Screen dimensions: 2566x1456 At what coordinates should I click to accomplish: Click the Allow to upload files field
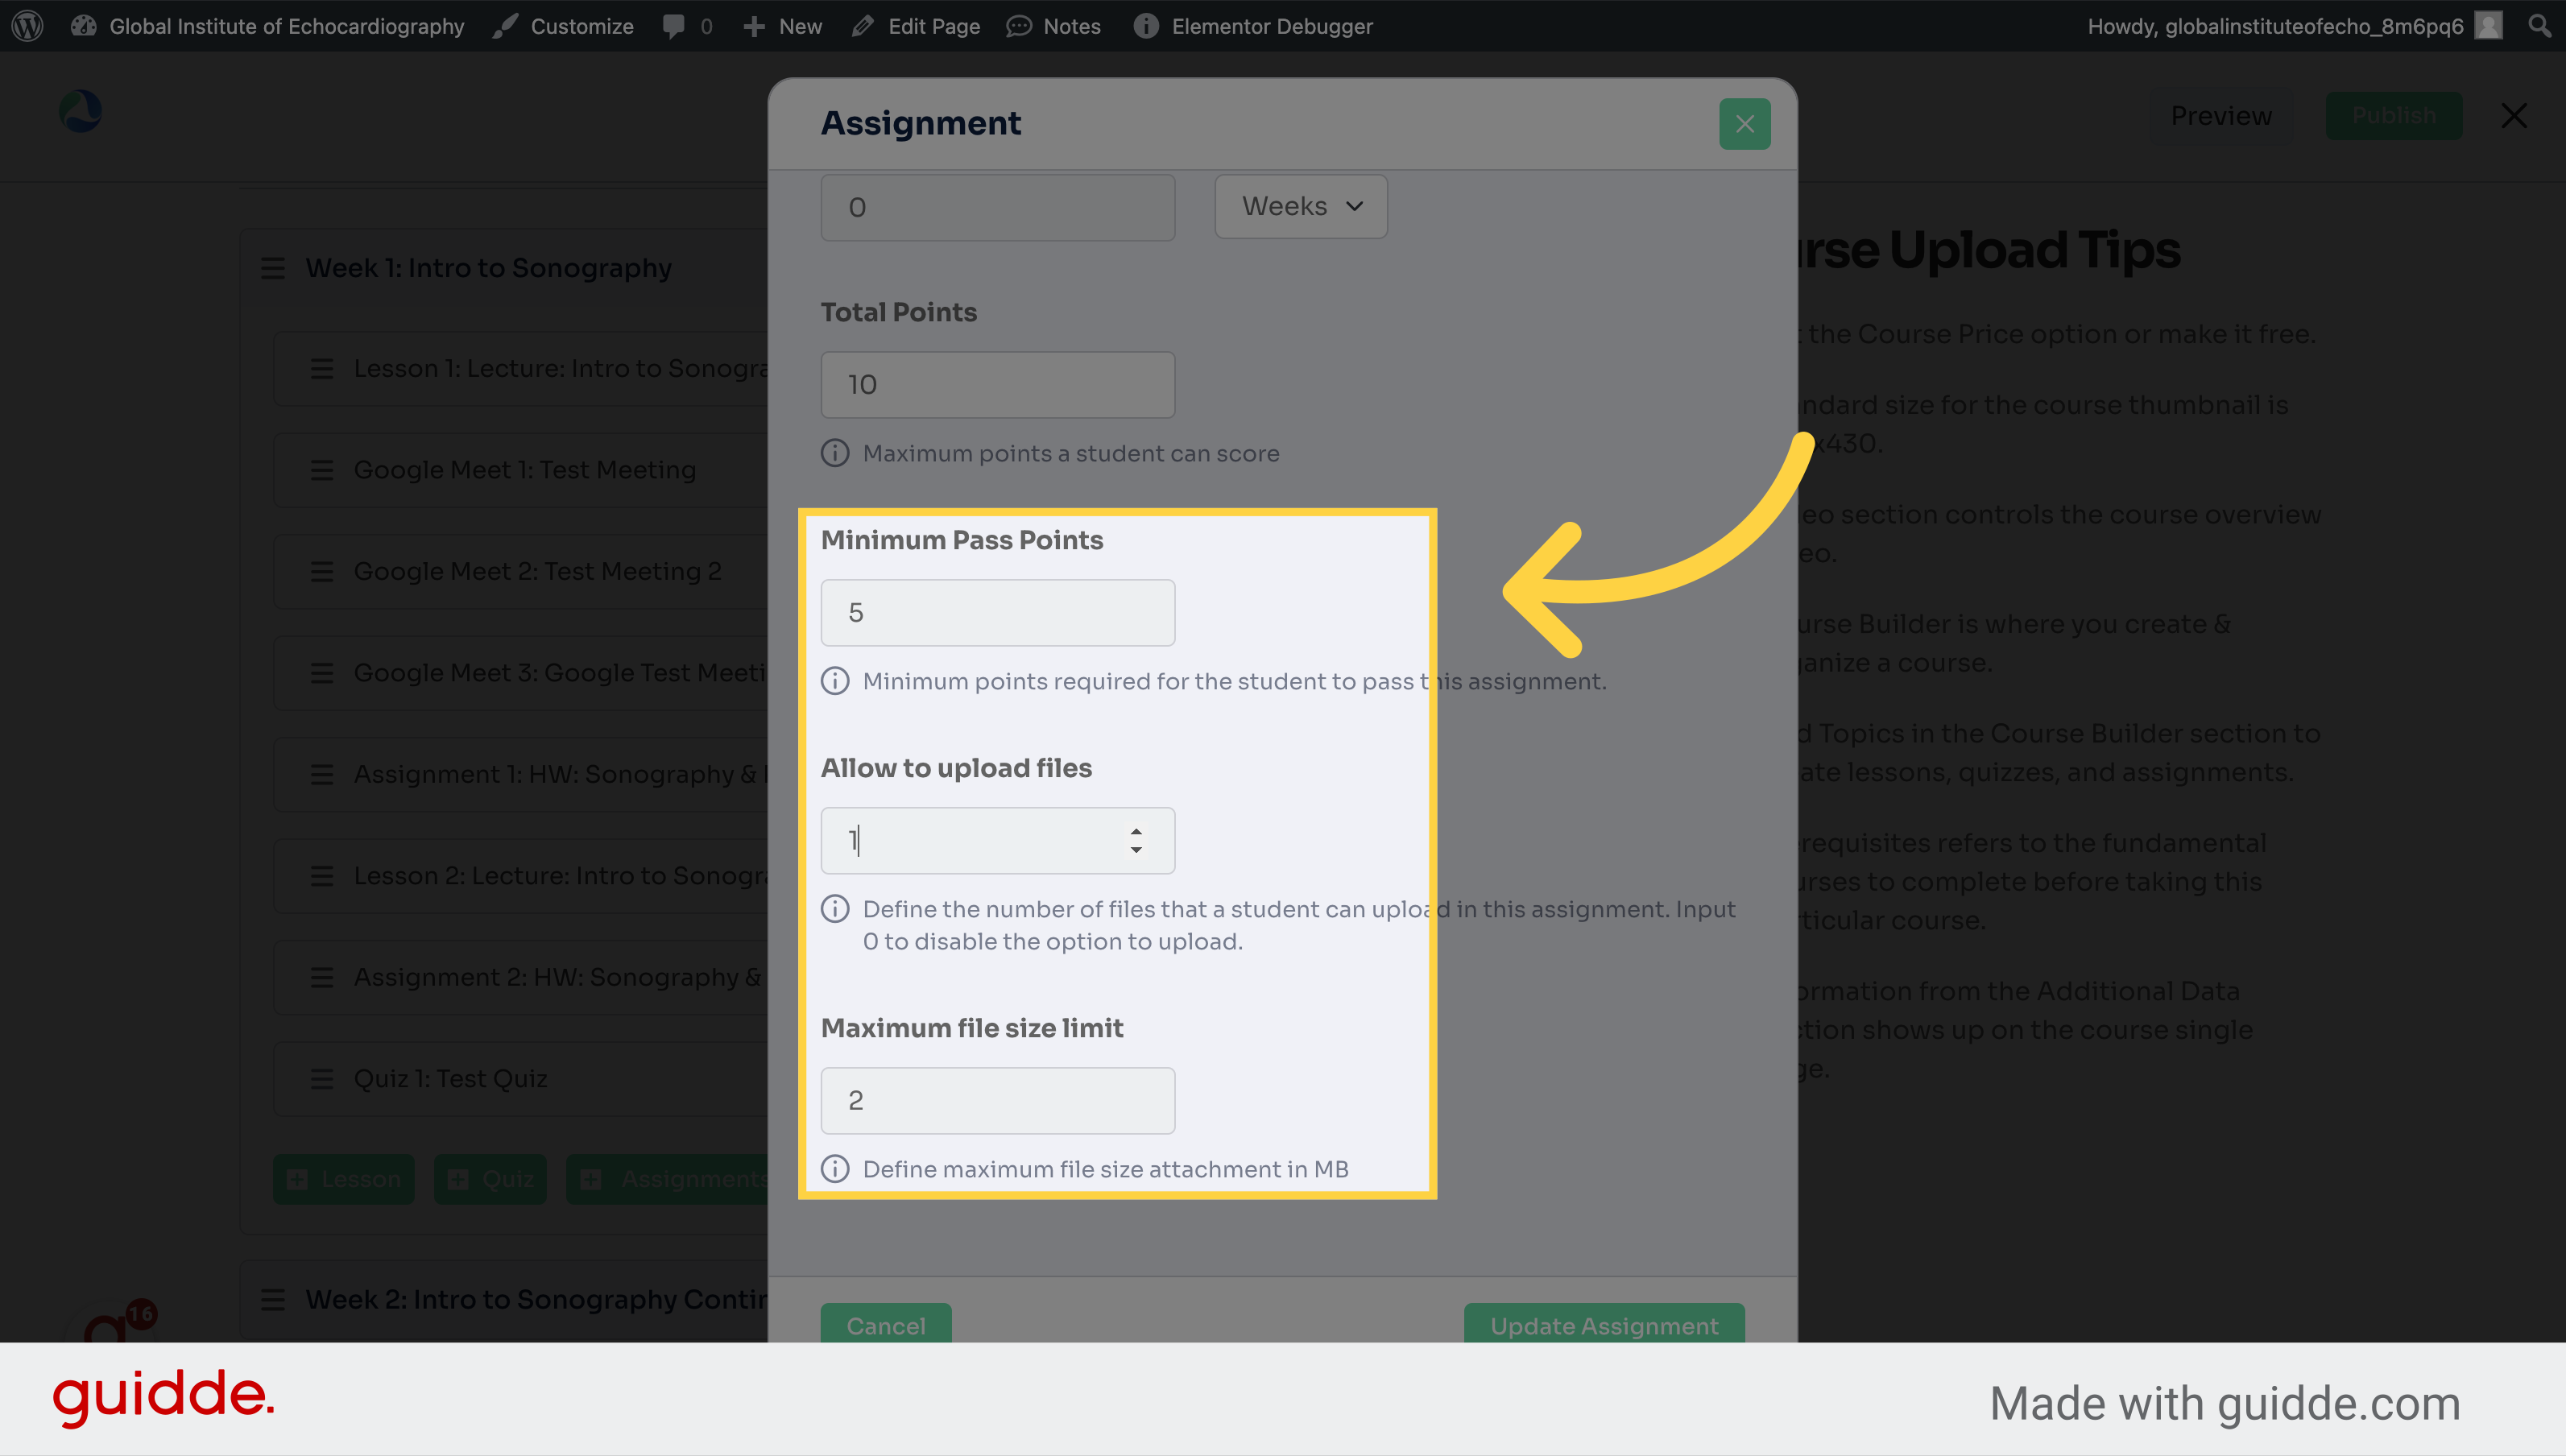click(x=998, y=840)
